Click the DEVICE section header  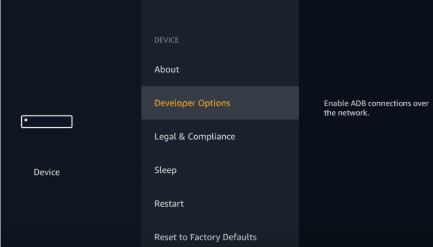click(x=167, y=40)
